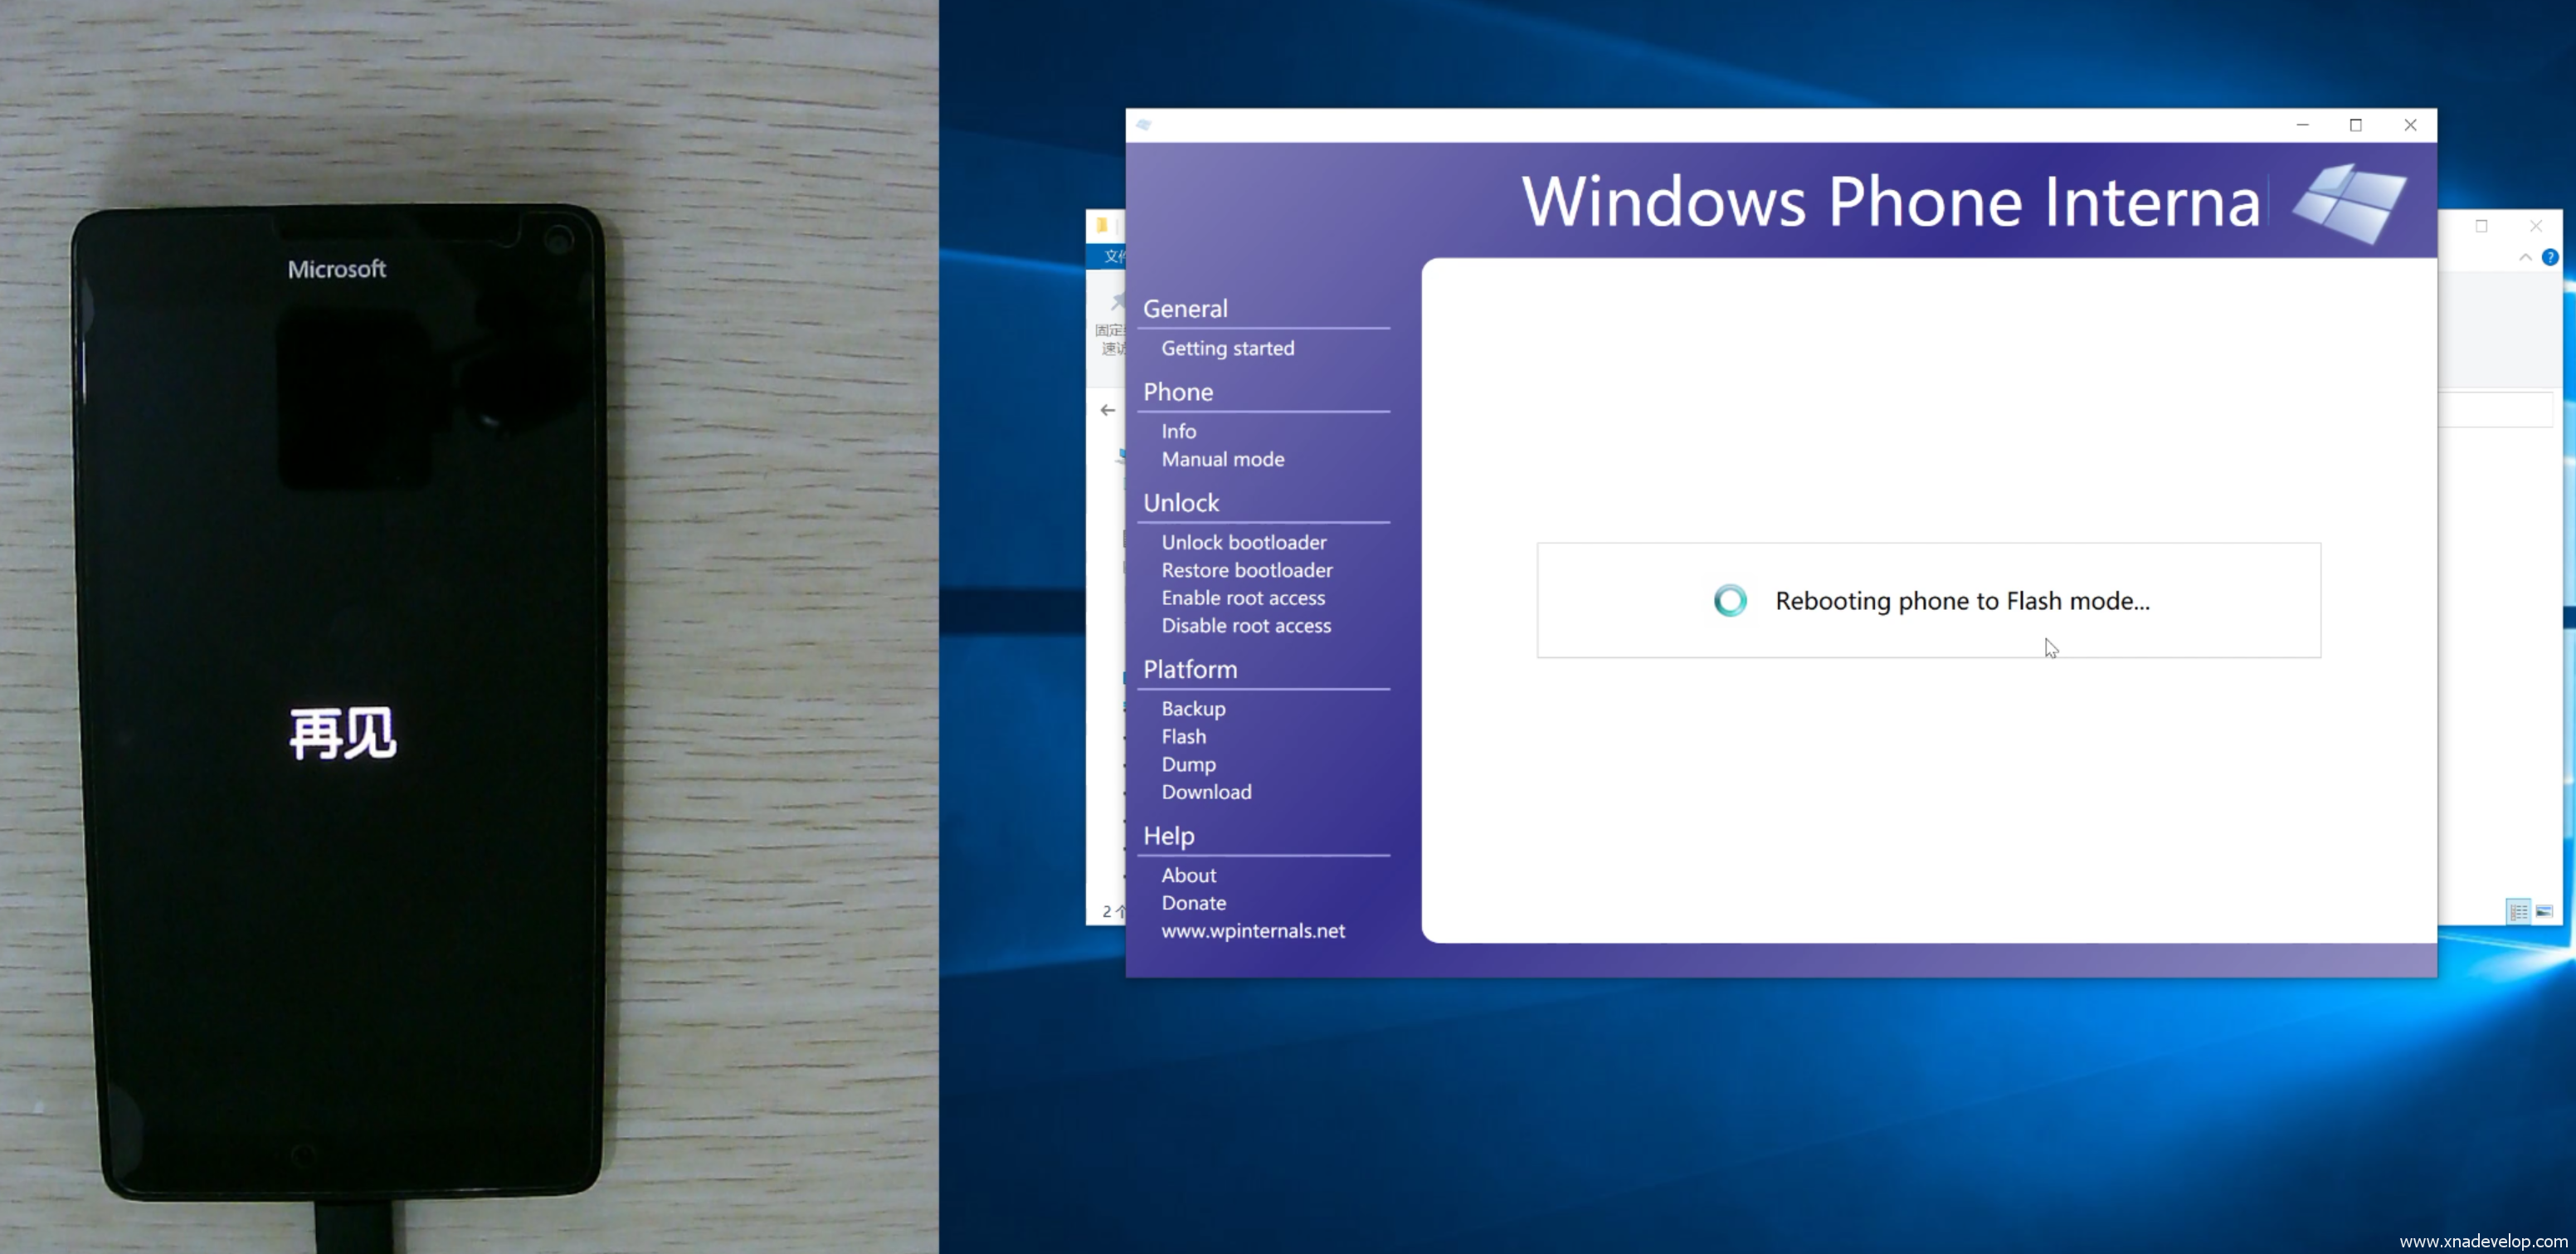Select Enable root access
The image size is (2576, 1254).
coord(1242,598)
